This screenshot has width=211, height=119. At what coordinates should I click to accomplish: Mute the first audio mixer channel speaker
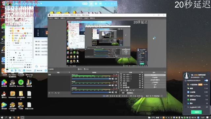(x=113, y=79)
